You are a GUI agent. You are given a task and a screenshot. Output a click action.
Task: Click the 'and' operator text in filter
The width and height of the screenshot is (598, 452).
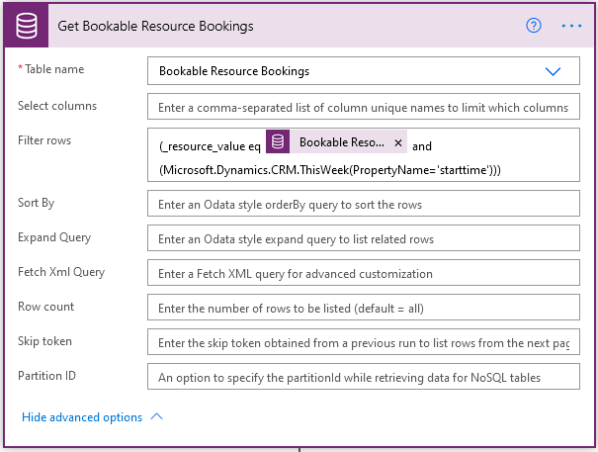tap(422, 146)
